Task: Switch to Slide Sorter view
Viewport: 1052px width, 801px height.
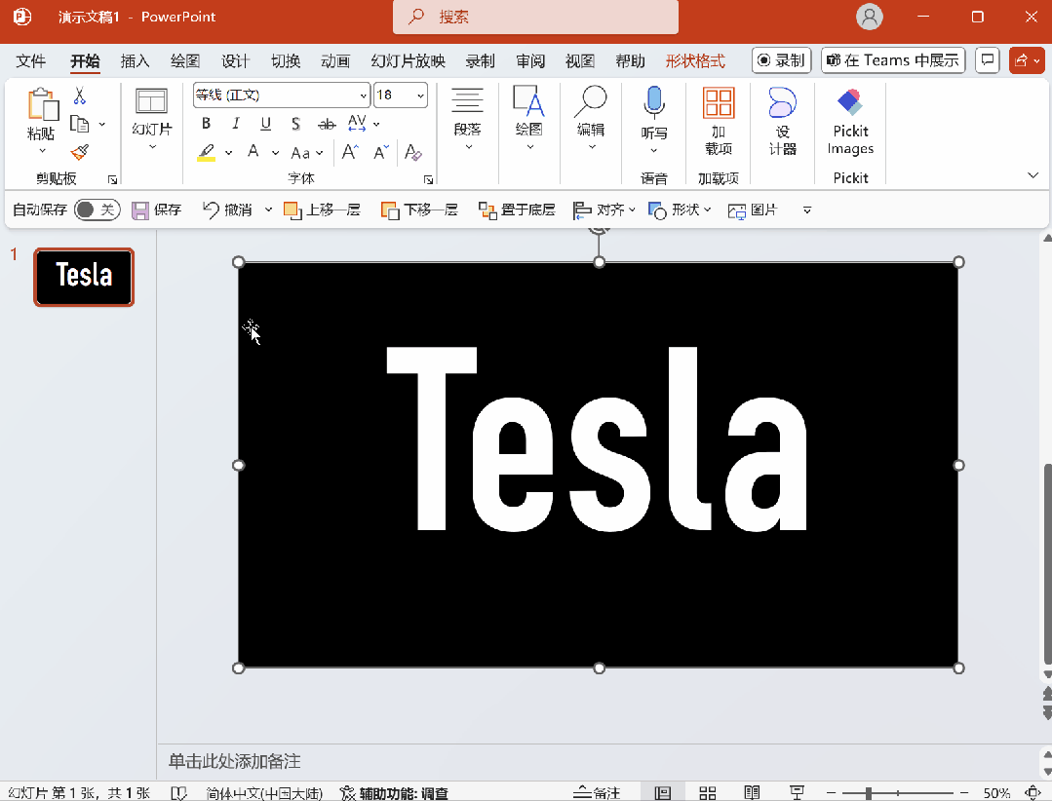Action: [707, 793]
